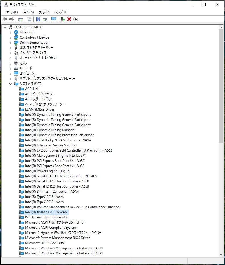
Task: Select Microsoft Hyper-V 仮想化インフラストラクチャ ドライバー
Action: point(63,233)
